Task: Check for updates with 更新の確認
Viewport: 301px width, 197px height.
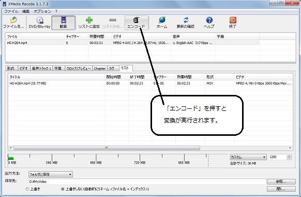Action: (x=186, y=23)
